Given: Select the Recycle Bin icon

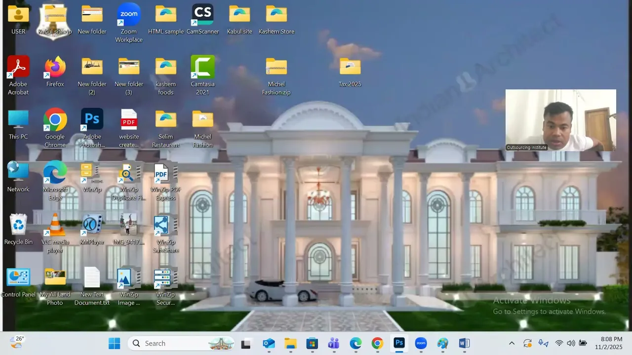Looking at the screenshot, I should pyautogui.click(x=18, y=229).
